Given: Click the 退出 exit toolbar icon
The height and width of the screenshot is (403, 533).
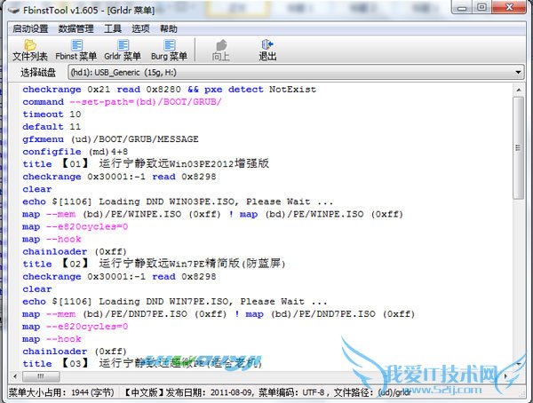Looking at the screenshot, I should [267, 51].
